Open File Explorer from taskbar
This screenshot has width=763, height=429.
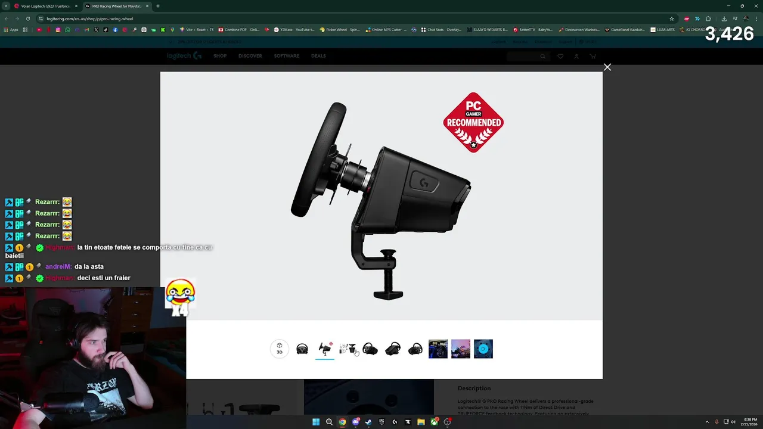click(421, 422)
